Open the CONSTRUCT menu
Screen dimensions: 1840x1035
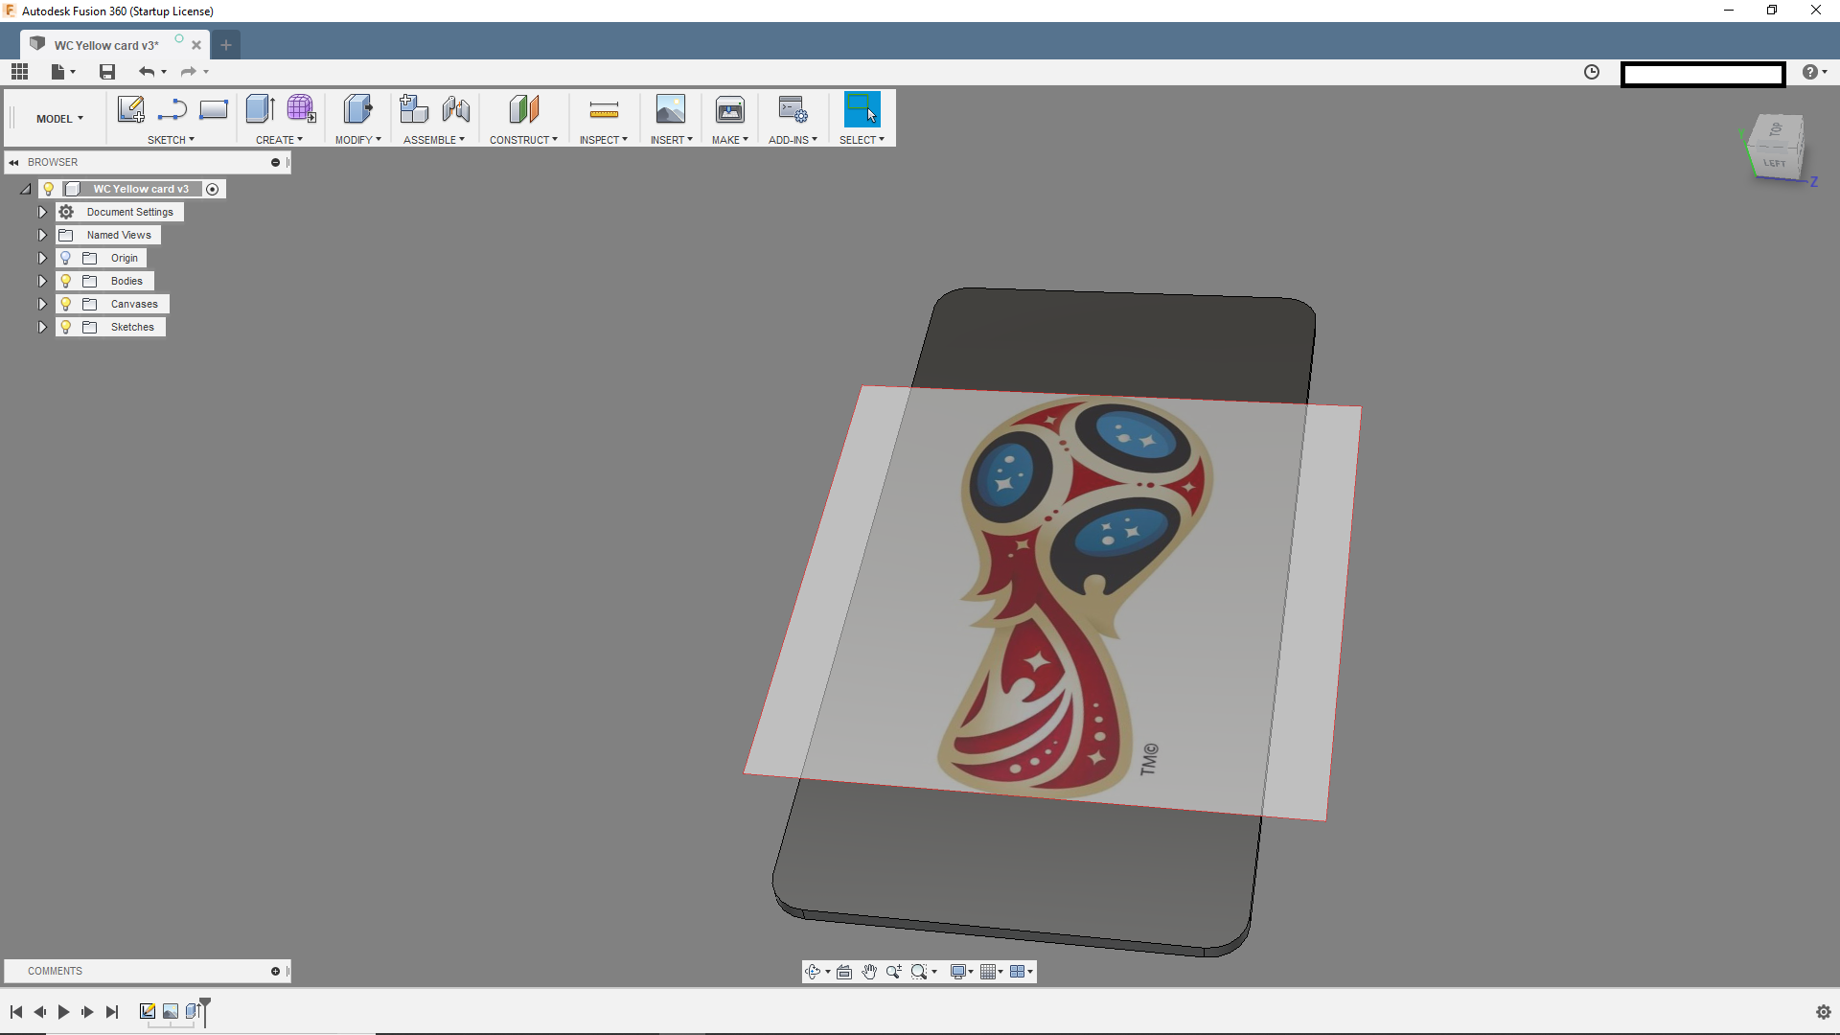pos(523,140)
